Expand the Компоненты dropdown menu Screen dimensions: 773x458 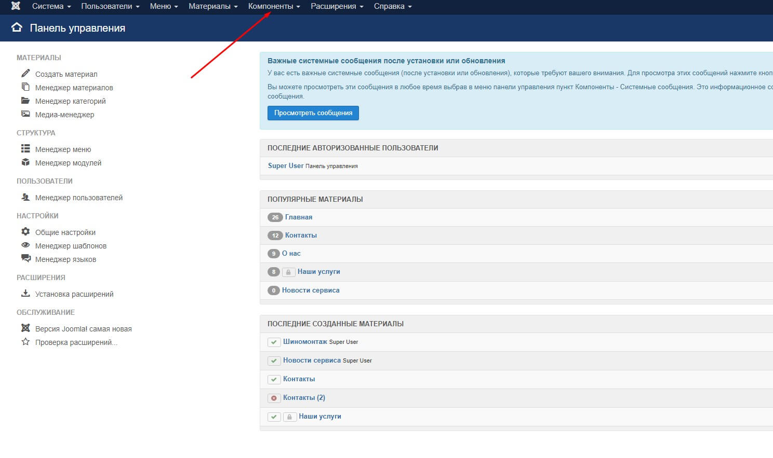pyautogui.click(x=274, y=6)
